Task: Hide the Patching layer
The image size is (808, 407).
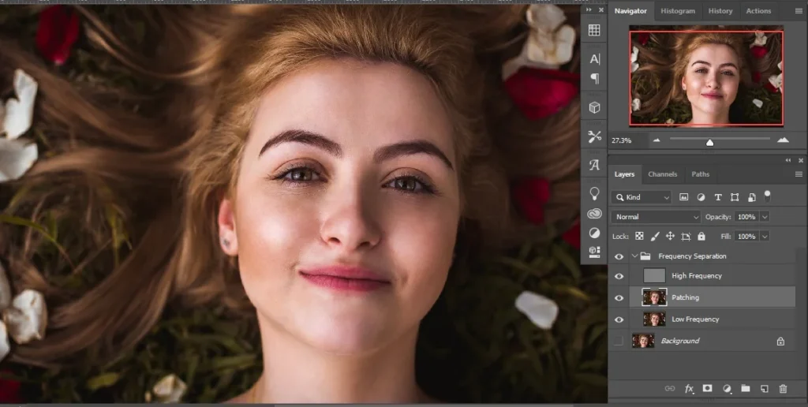Action: (x=619, y=298)
